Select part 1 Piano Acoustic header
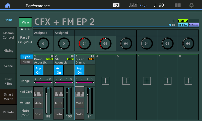 tap(43, 59)
